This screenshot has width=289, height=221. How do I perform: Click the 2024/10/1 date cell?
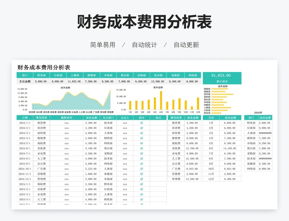(x=25, y=169)
